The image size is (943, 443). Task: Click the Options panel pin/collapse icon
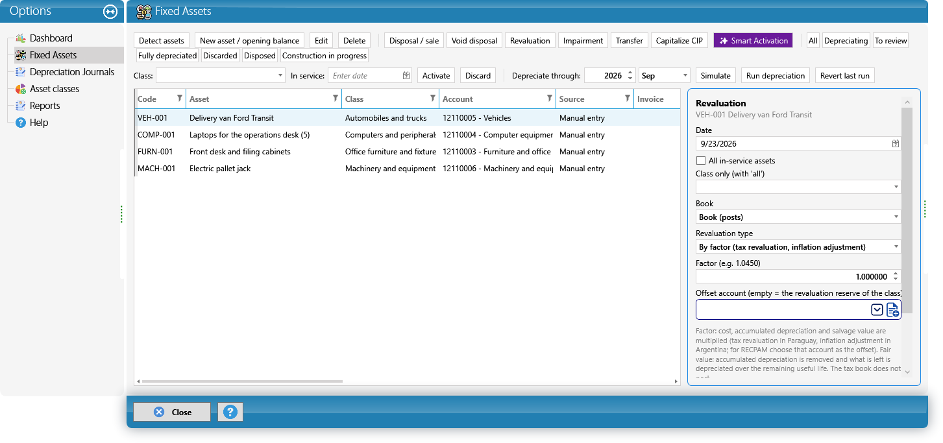coord(110,12)
